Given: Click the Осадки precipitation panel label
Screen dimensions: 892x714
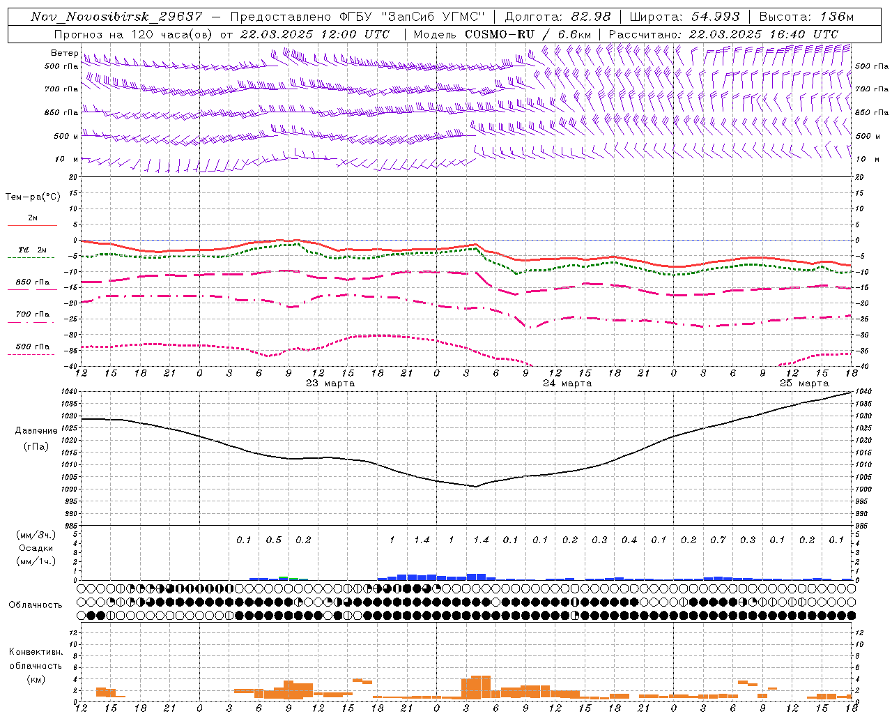Looking at the screenshot, I should (36, 548).
